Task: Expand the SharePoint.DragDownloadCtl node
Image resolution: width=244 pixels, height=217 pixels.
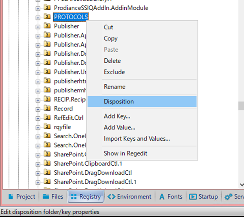Action: (38, 172)
